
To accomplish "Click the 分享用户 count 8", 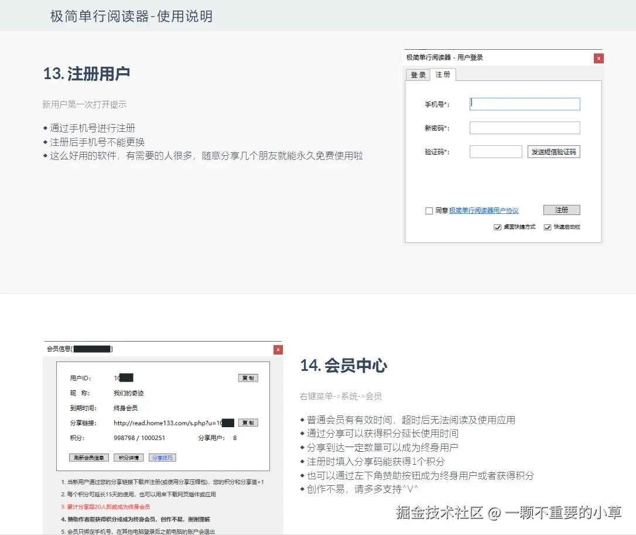I will click(235, 438).
